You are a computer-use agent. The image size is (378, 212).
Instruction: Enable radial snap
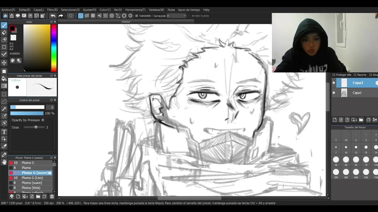tap(105, 16)
